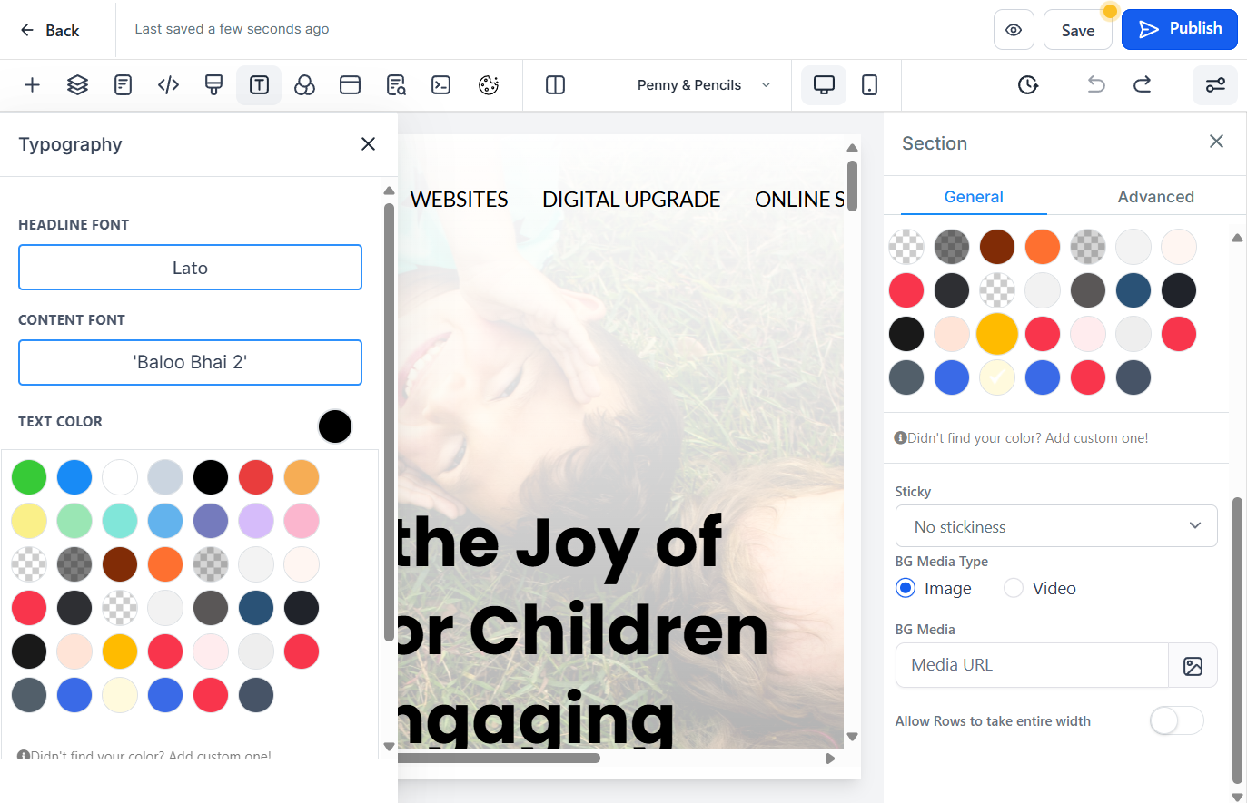Screen dimensions: 1247x803
Task: Toggle Allow Rows to take entire width
Action: coord(1177,721)
